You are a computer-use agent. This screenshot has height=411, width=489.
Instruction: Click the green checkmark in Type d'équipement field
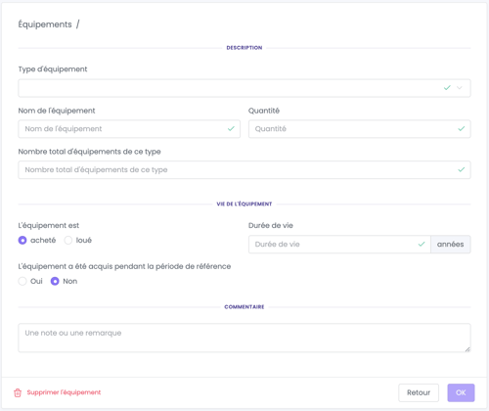(x=447, y=88)
